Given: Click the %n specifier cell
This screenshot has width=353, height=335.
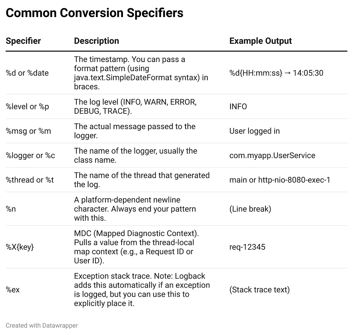Looking at the screenshot, I should click(11, 209).
